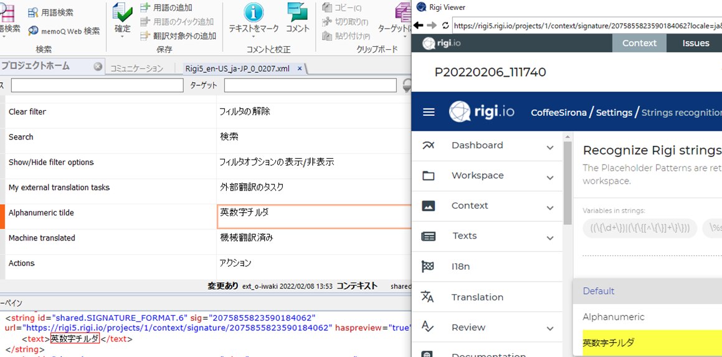The image size is (722, 357).
Task: Click the Settings breadcrumb link
Action: coord(614,113)
